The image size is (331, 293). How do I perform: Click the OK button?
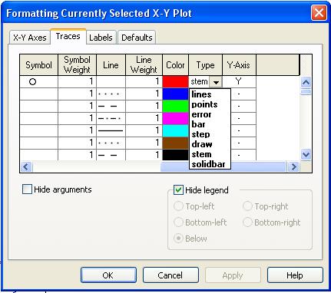pyautogui.click(x=108, y=275)
